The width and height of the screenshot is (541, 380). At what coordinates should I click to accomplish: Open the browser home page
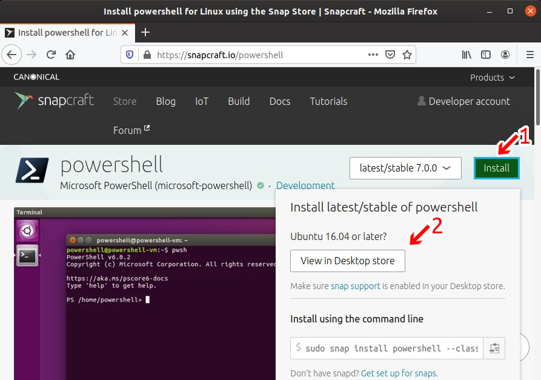coord(69,55)
